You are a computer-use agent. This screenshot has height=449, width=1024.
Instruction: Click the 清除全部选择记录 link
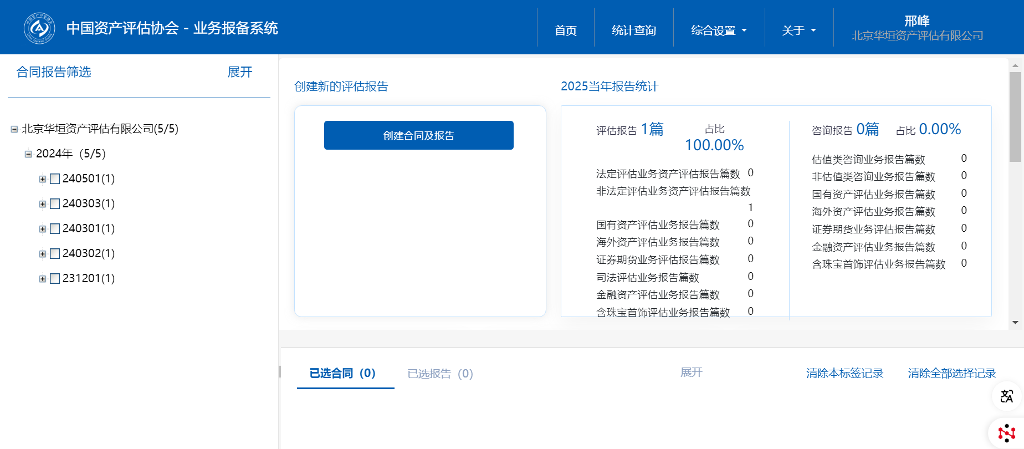point(951,374)
